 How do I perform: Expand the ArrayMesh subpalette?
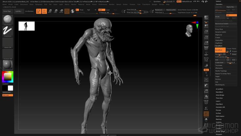(219, 89)
